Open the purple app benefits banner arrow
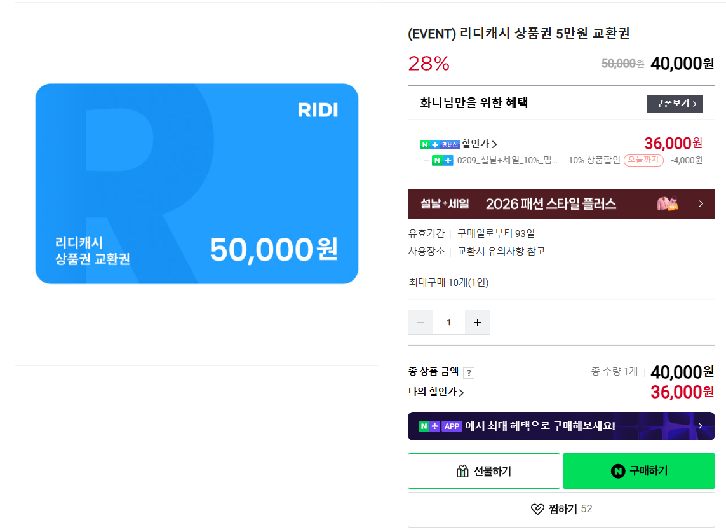Screen dimensions: 726x532 point(700,426)
